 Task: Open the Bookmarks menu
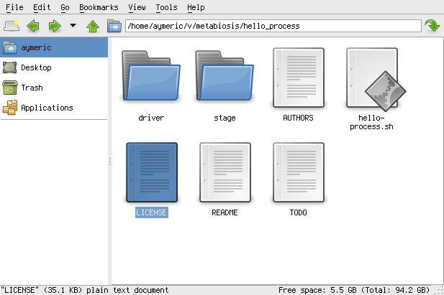click(x=99, y=7)
